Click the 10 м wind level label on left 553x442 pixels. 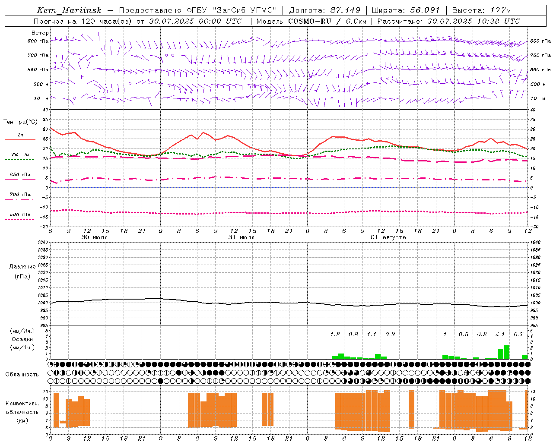coord(41,98)
